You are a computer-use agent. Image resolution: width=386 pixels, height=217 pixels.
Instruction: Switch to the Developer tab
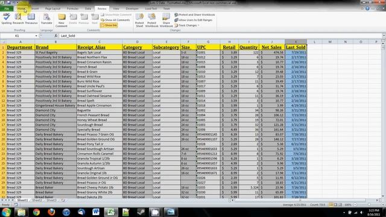pyautogui.click(x=132, y=8)
